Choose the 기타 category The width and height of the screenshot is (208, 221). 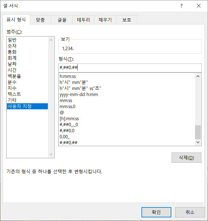pyautogui.click(x=27, y=100)
